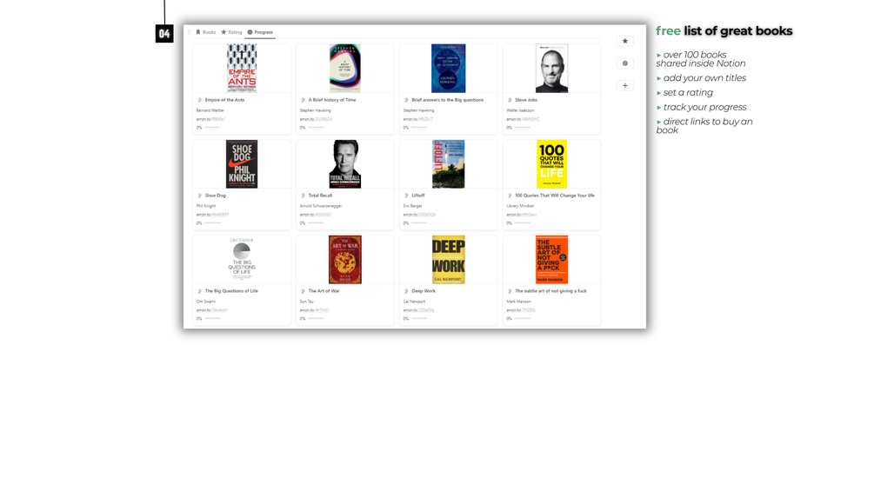This screenshot has height=491, width=874.
Task: Open the Empire of the Ants cover image
Action: [242, 69]
